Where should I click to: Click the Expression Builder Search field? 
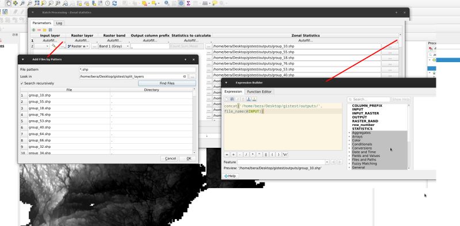(369, 99)
